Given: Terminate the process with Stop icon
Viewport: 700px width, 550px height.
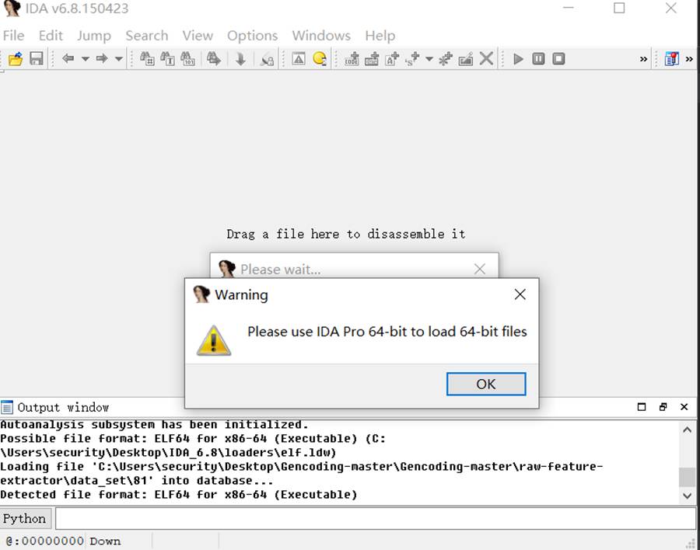Looking at the screenshot, I should pos(558,58).
